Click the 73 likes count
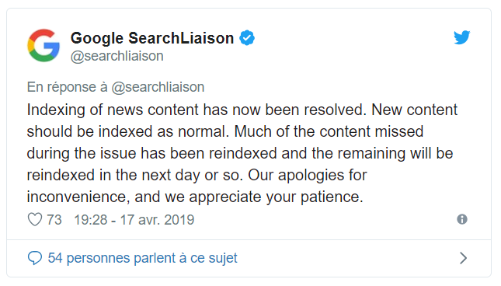 click(54, 220)
